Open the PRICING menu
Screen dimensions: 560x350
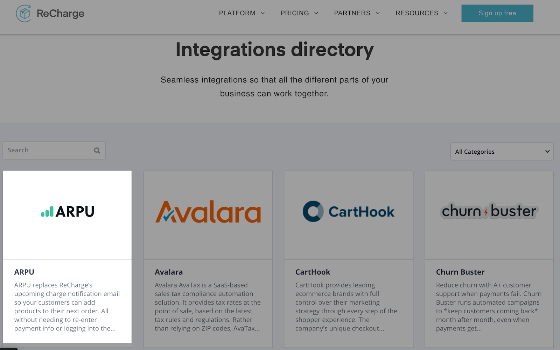point(295,13)
